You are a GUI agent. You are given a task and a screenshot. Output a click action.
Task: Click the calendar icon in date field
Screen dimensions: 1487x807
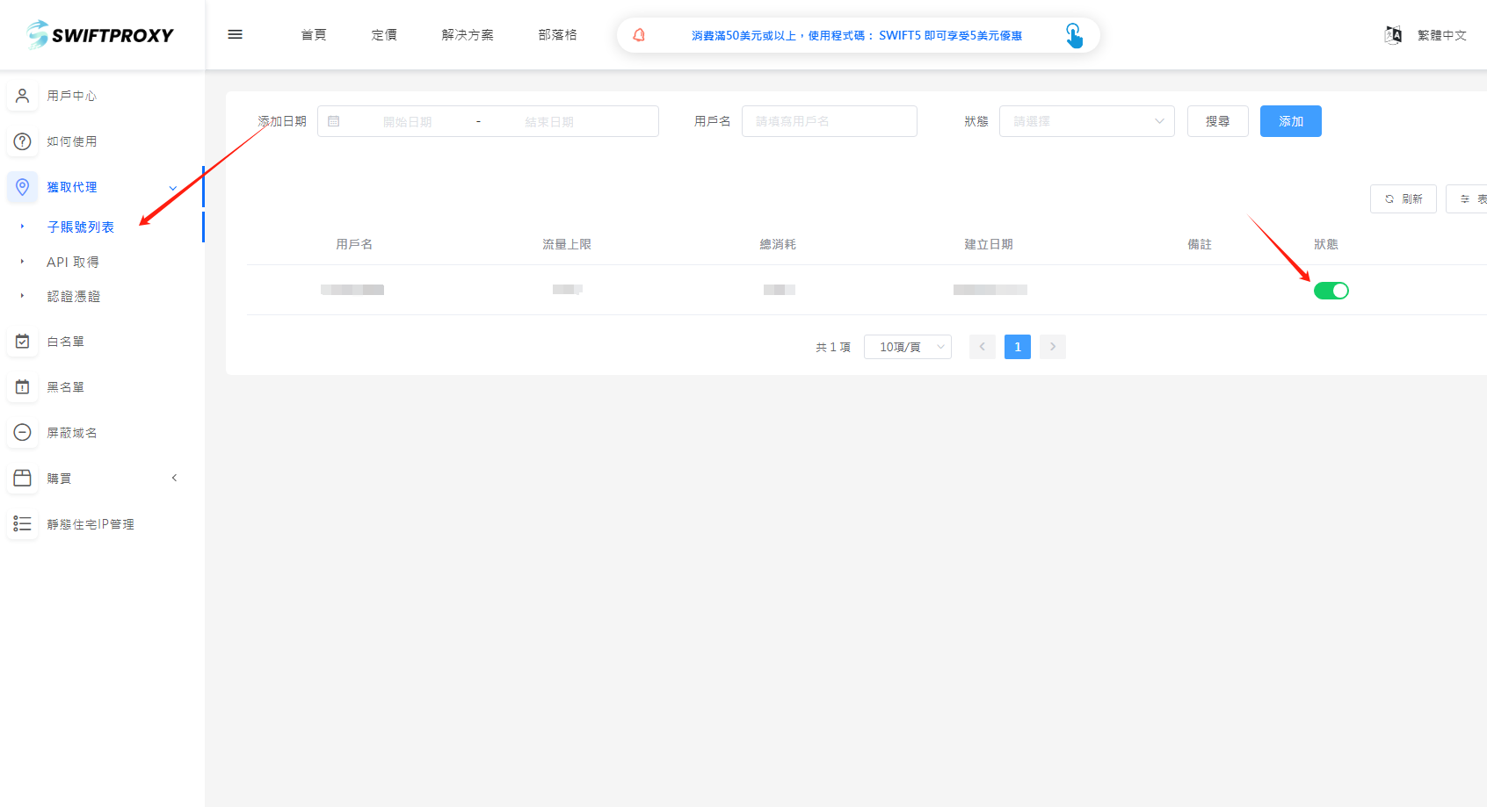pyautogui.click(x=334, y=121)
